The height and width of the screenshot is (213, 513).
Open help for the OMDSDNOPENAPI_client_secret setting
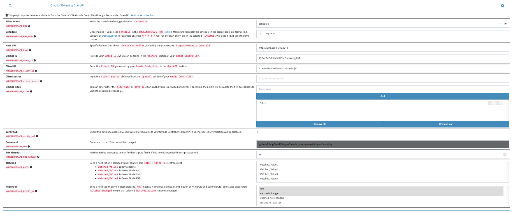(x=41, y=81)
